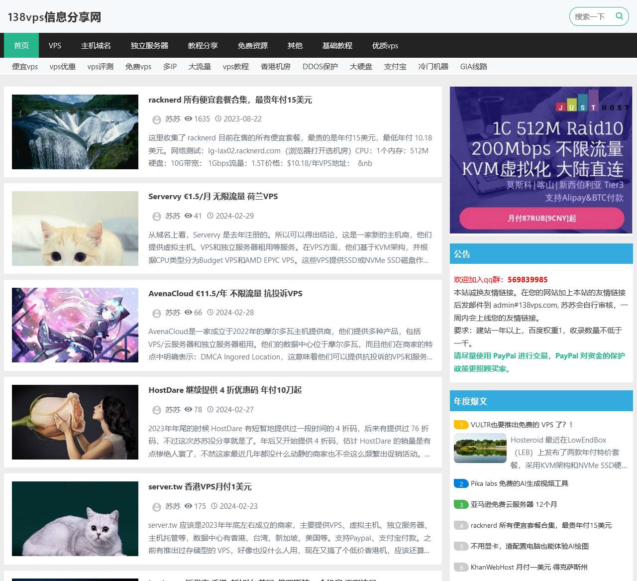Click the blue rank 2 badge
This screenshot has width=637, height=581.
[x=461, y=483]
